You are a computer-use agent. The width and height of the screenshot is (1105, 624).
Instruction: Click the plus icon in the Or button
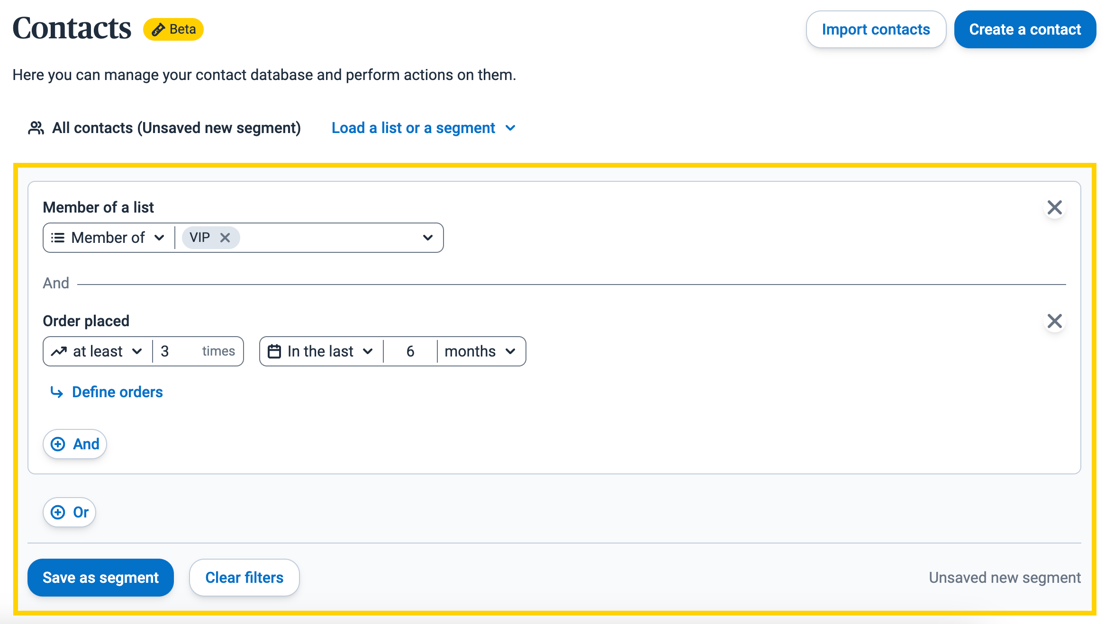pyautogui.click(x=58, y=512)
